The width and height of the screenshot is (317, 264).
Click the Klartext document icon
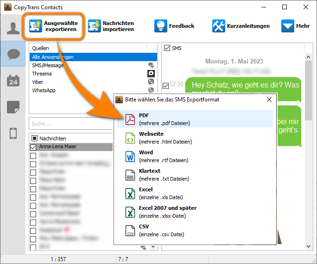click(130, 175)
